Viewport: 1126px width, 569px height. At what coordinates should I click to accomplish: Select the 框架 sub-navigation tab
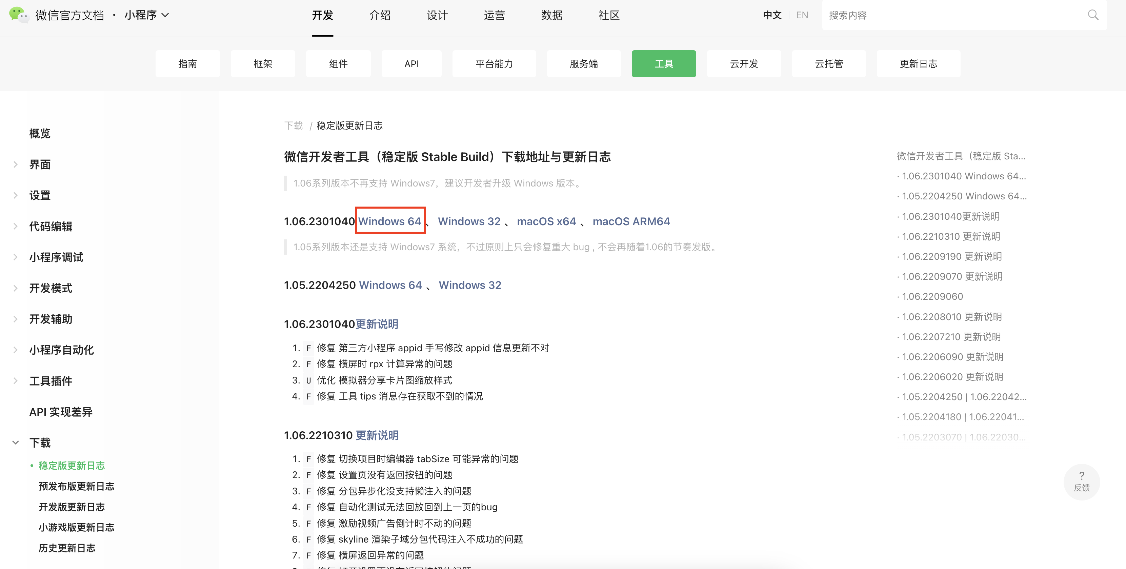click(x=263, y=64)
